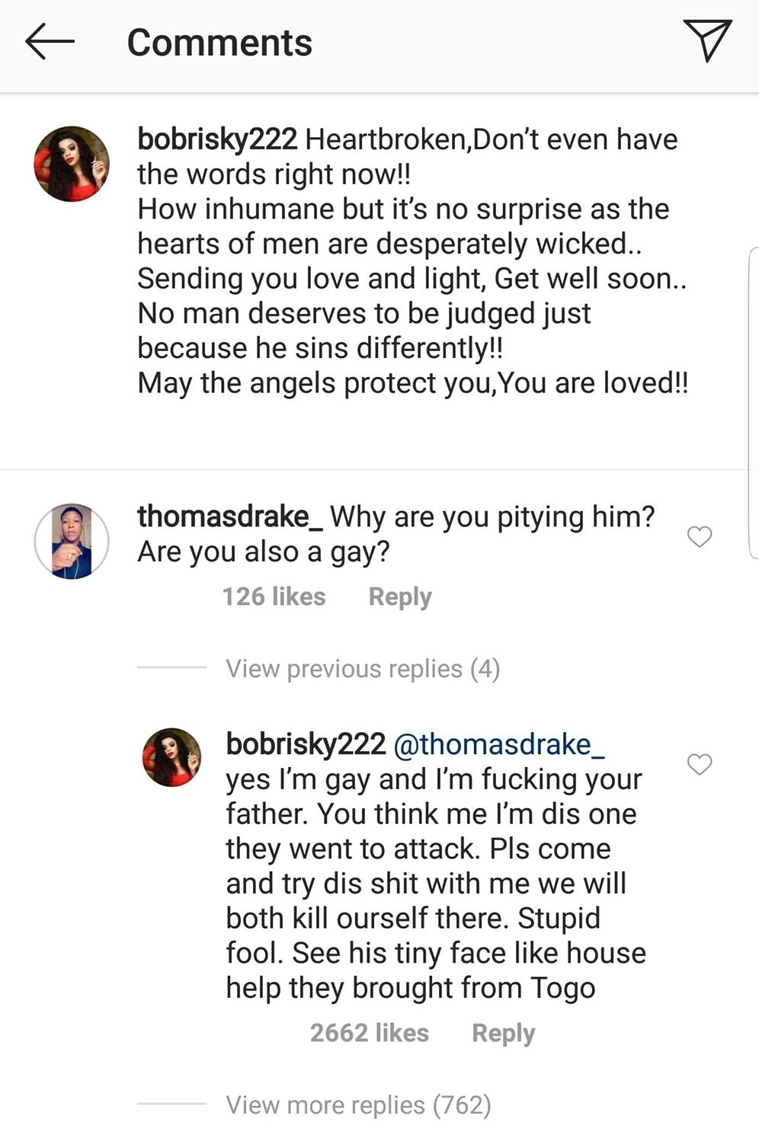The width and height of the screenshot is (759, 1122).
Task: Tap the back arrow to leave Comments
Action: point(50,42)
